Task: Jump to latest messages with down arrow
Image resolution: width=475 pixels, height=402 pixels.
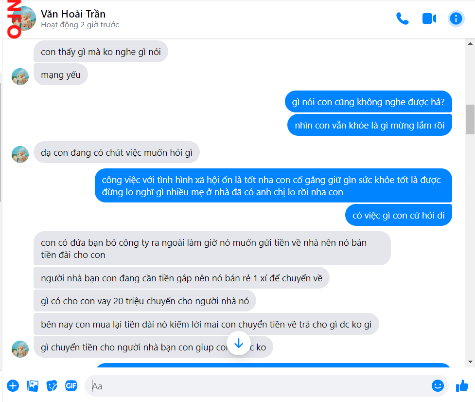Action: coord(239,344)
